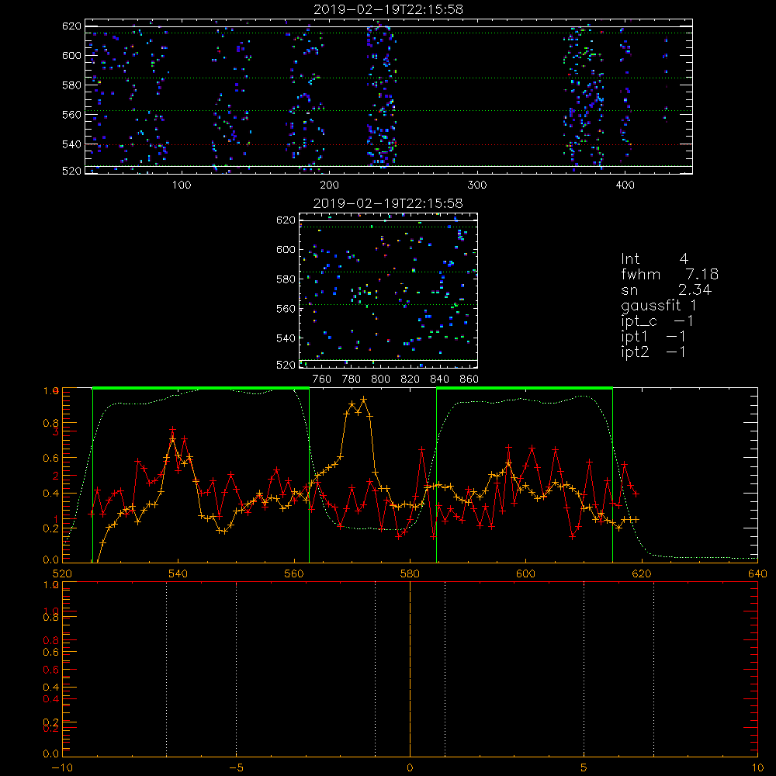Click x-axis label 860 on middle plot

point(469,379)
